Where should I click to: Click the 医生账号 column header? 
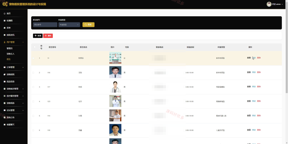click(x=52, y=47)
